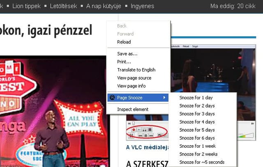Snooze the page for ~5 seconds

click(202, 162)
